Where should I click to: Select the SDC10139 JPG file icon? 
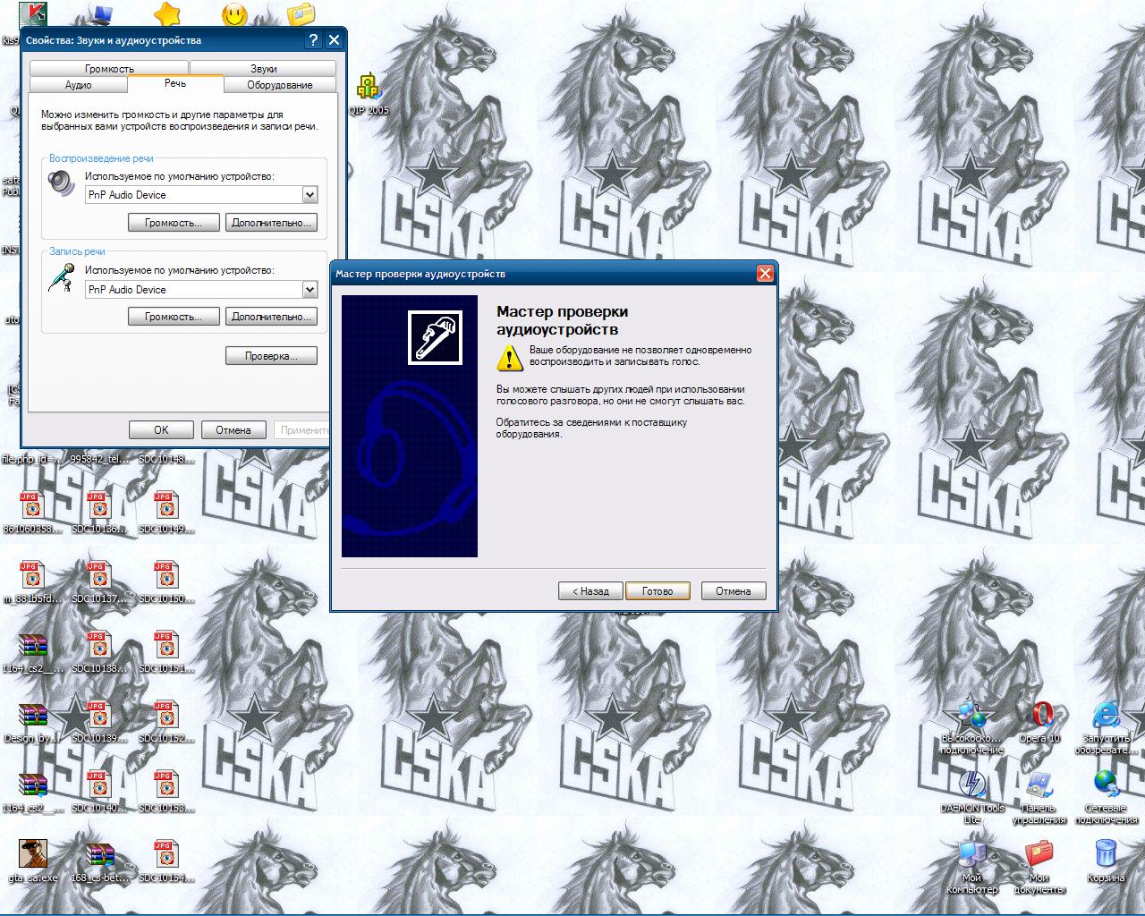[99, 716]
